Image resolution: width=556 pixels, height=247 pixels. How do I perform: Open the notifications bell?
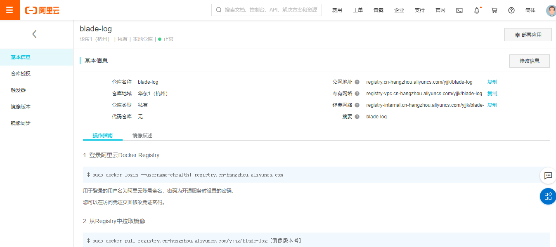click(x=476, y=10)
